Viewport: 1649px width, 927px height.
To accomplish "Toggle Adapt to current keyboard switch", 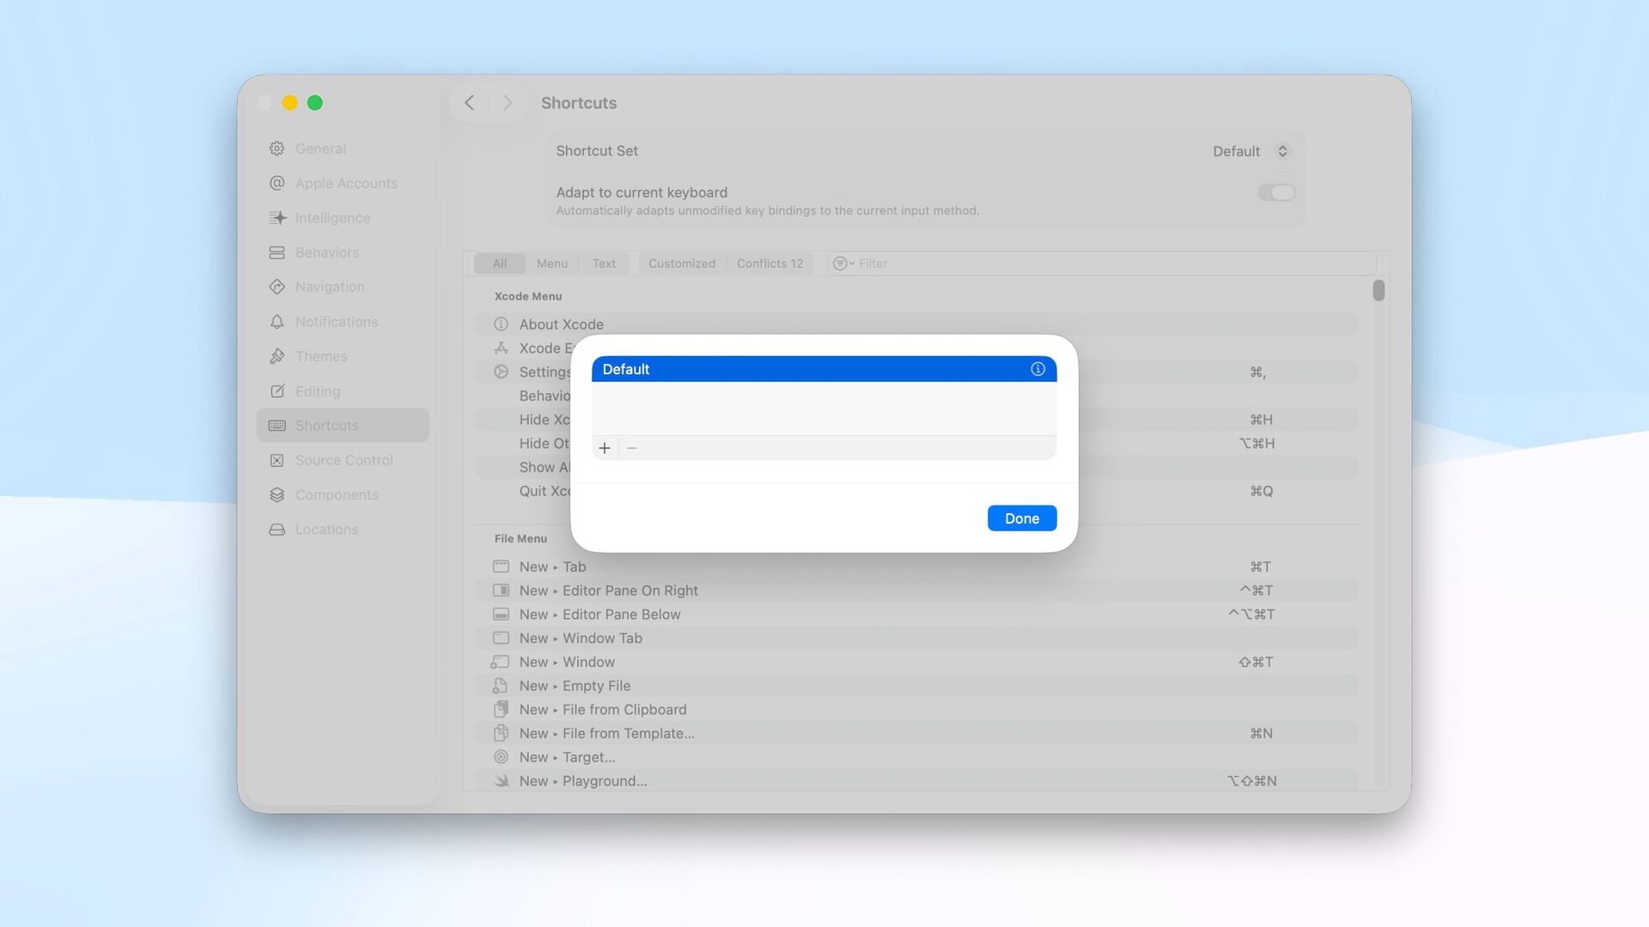I will (1276, 193).
